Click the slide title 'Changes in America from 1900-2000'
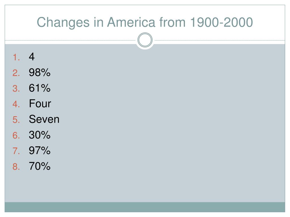Viewport: 290px width, 217px height. pos(145,23)
